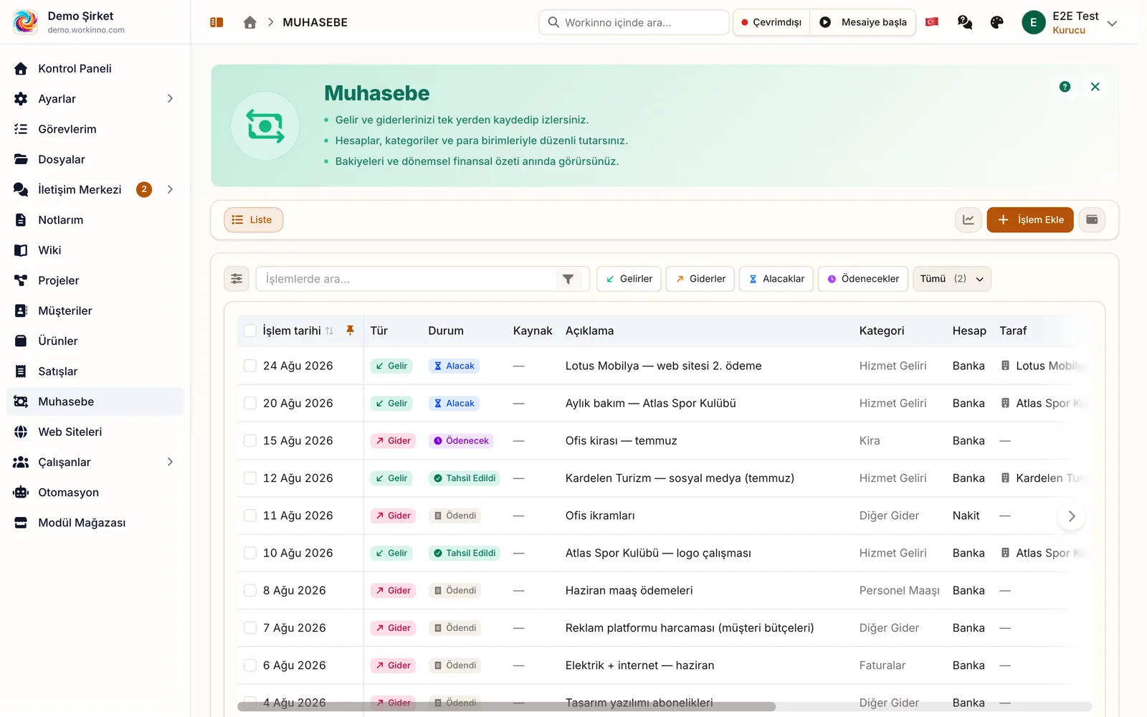The height and width of the screenshot is (717, 1147).
Task: Open Dosyalar in the sidebar
Action: (95, 159)
